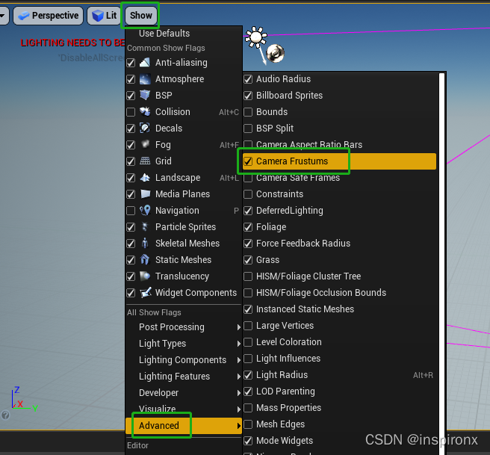This screenshot has width=490, height=455.
Task: Open the Lit view mode dropdown
Action: click(105, 16)
